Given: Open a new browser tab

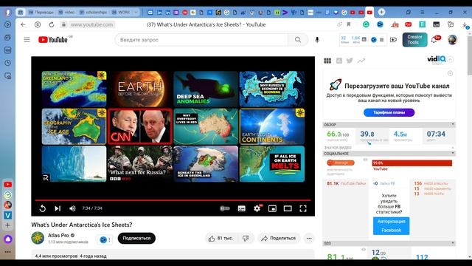Looking at the screenshot, I should tap(381, 12).
